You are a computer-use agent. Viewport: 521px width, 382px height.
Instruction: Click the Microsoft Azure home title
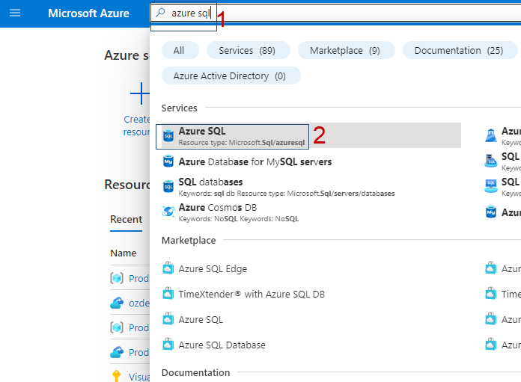point(88,13)
